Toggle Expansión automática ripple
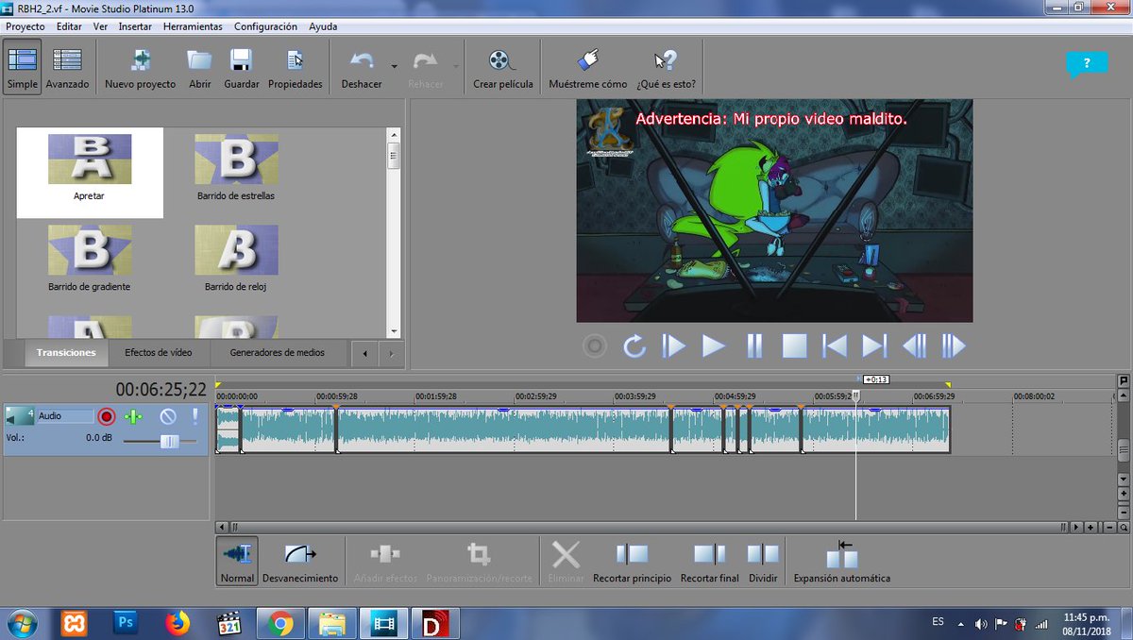This screenshot has width=1133, height=640. pos(841,562)
